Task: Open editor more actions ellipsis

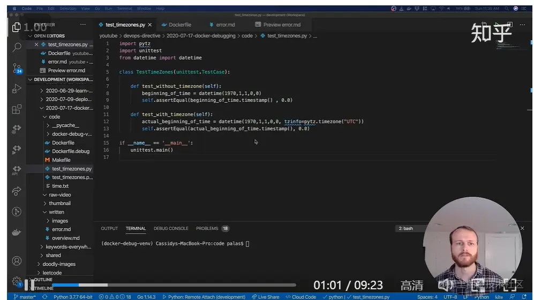Action: 522,25
